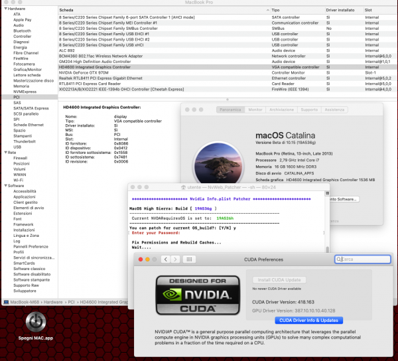The height and width of the screenshot is (361, 398).
Task: Select Thunderbolt in sidebar
Action: [x=25, y=141]
